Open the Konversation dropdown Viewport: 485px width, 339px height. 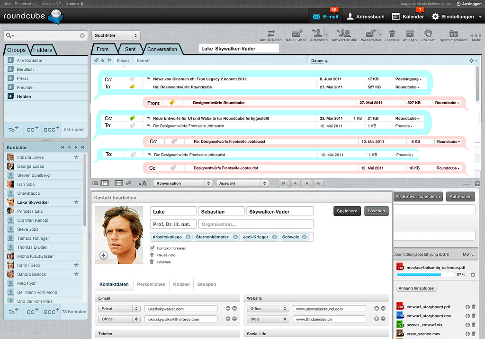pyautogui.click(x=182, y=183)
